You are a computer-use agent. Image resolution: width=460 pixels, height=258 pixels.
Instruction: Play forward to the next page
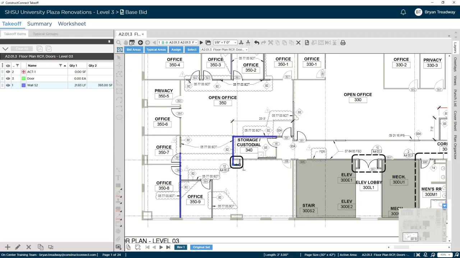(201, 43)
